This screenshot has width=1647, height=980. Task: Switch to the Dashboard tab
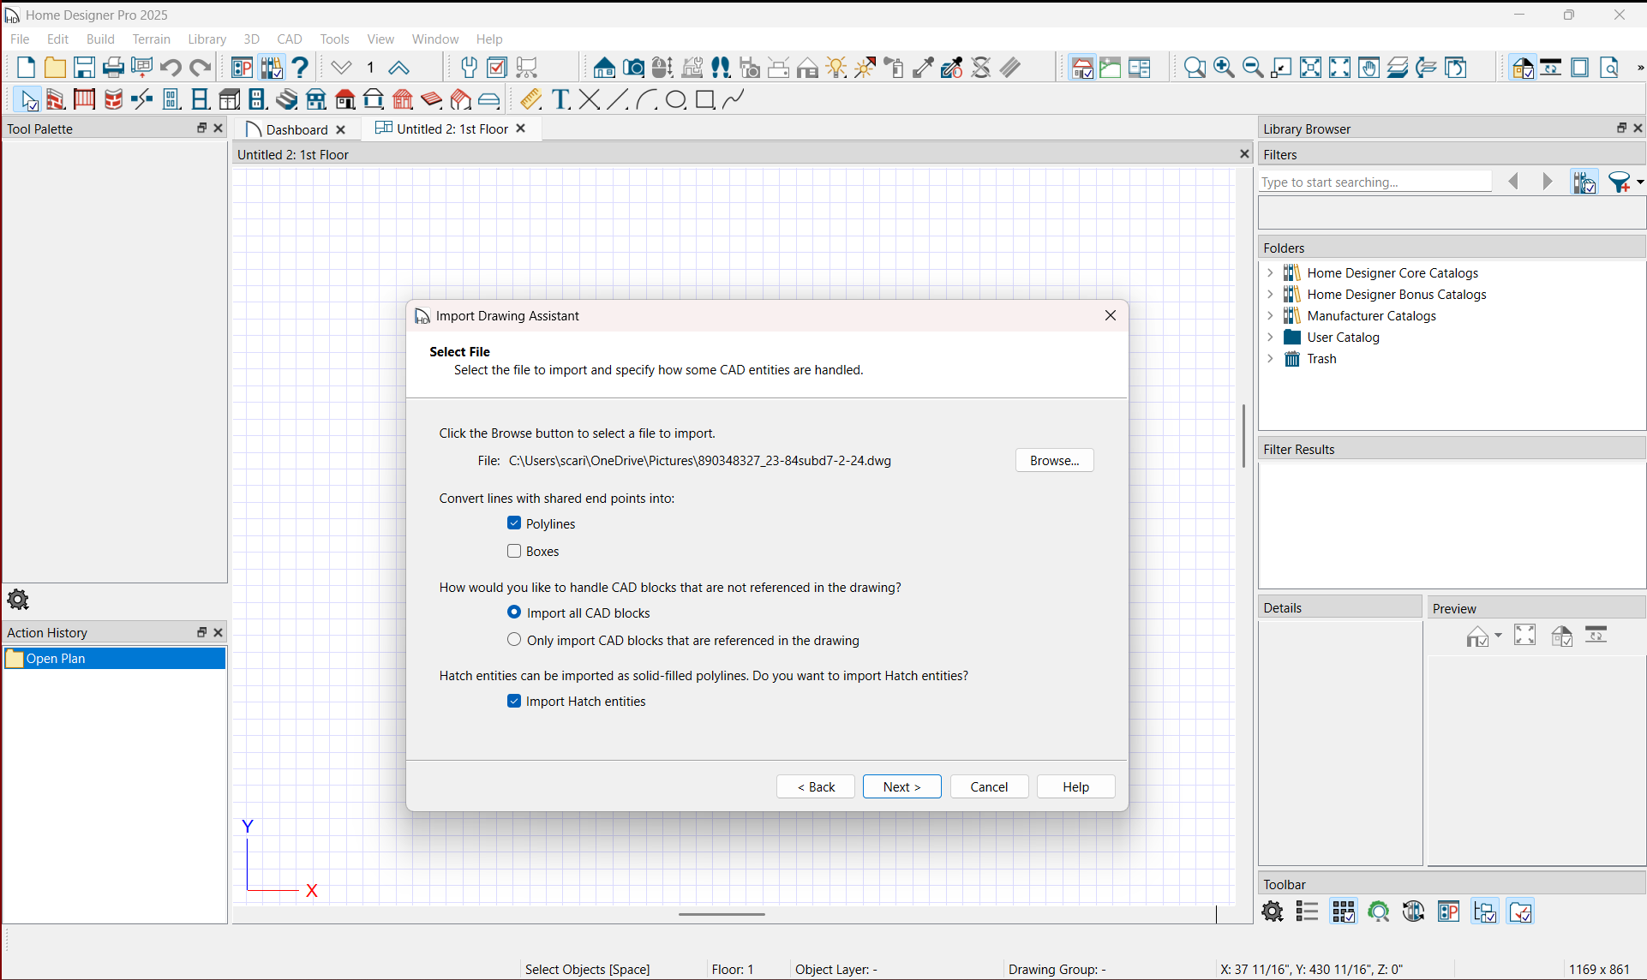[296, 129]
